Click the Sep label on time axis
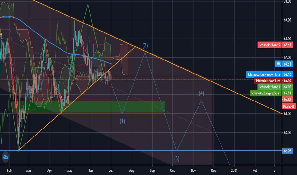This screenshot has width=297, height=175. pos(152,171)
